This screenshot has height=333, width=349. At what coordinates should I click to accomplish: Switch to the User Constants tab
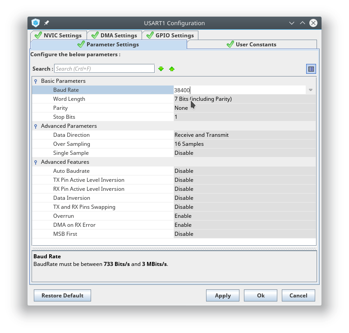click(252, 45)
